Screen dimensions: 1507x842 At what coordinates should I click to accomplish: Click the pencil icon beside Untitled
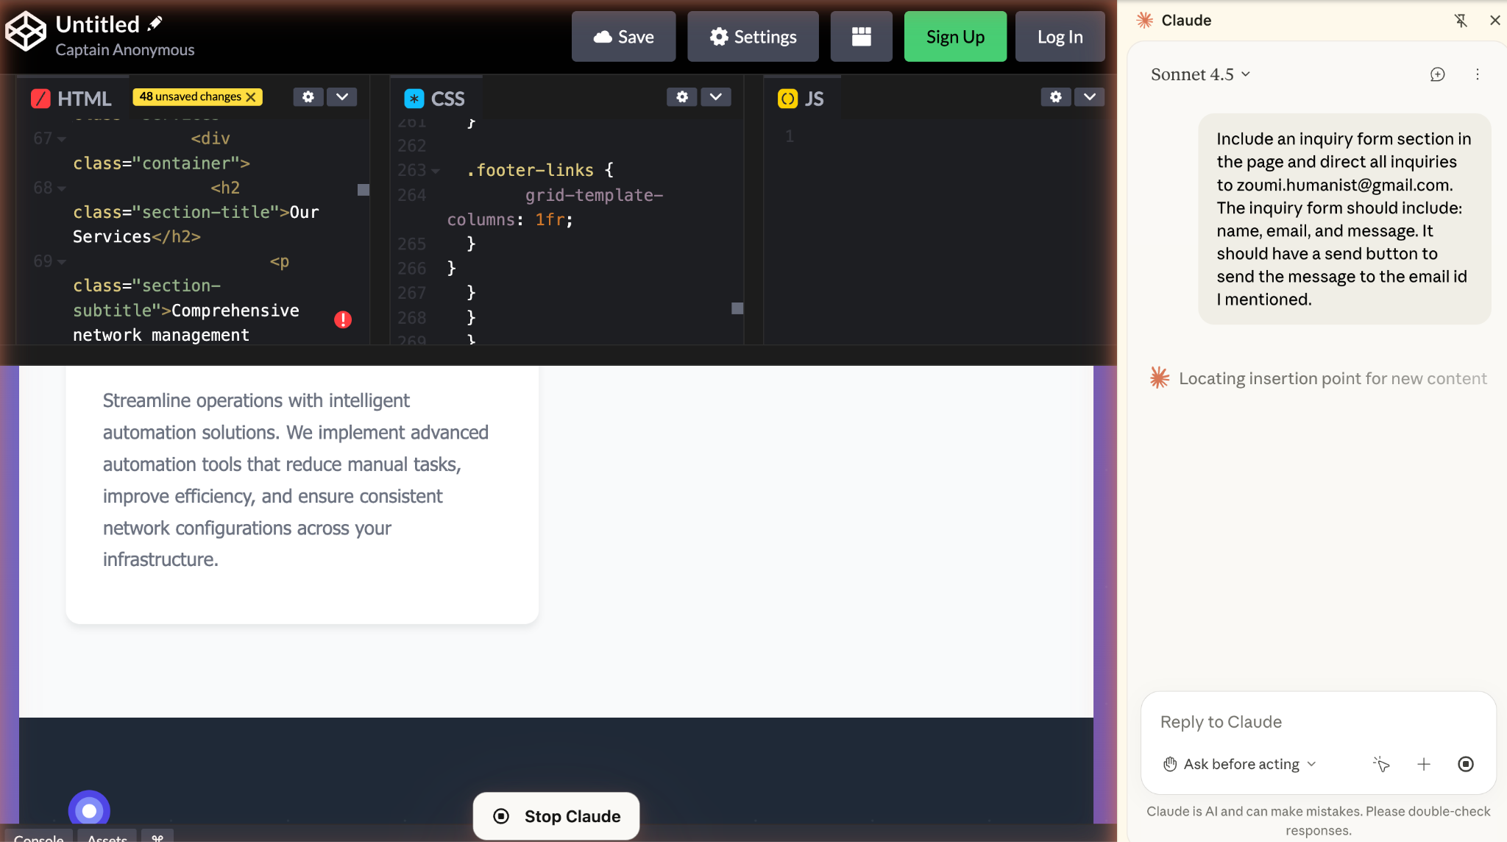click(x=155, y=24)
